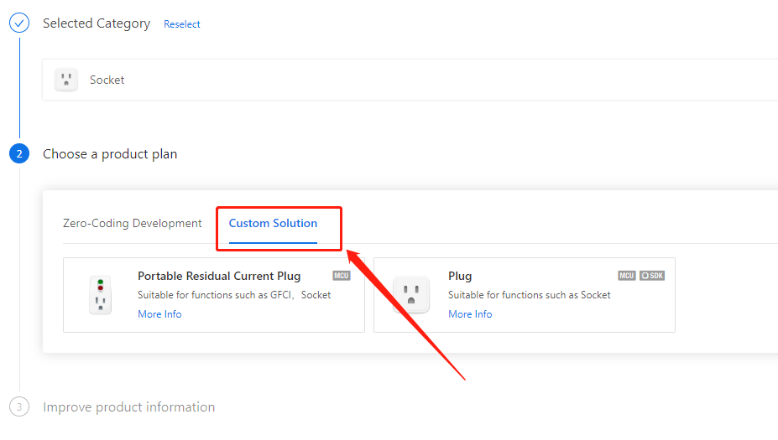Click the Reselect link
The width and height of the screenshot is (778, 440).
click(x=182, y=24)
